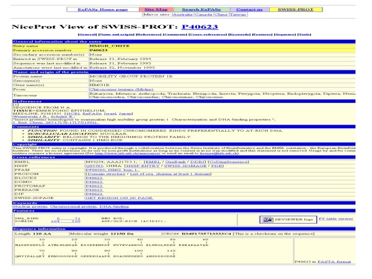Click DNA_BIND feature end position 71

[78, 218]
